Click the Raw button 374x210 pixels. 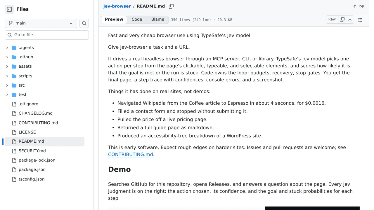[332, 20]
